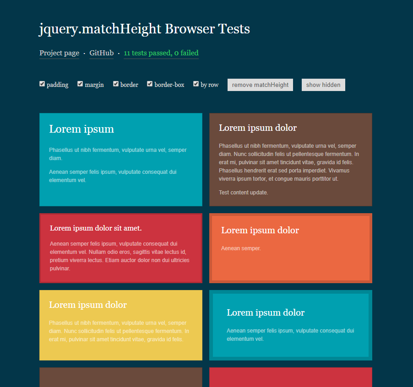Click the Aenean semper felis ipsum paragraph in first teal box
This screenshot has width=413, height=387.
point(113,176)
